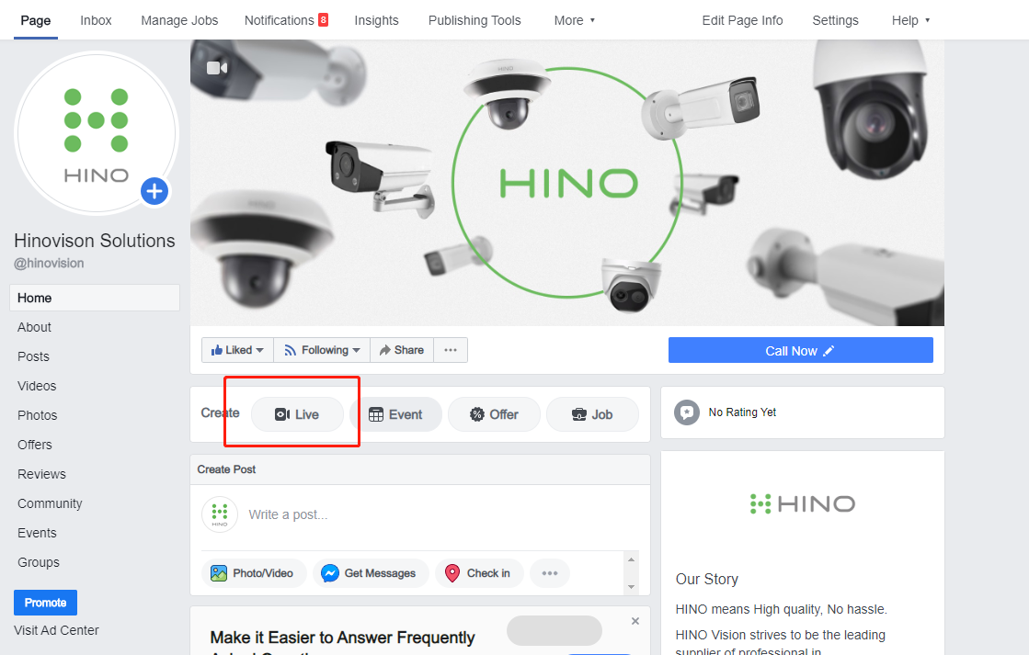Create an Offer
Image resolution: width=1029 pixels, height=655 pixels.
click(x=494, y=414)
